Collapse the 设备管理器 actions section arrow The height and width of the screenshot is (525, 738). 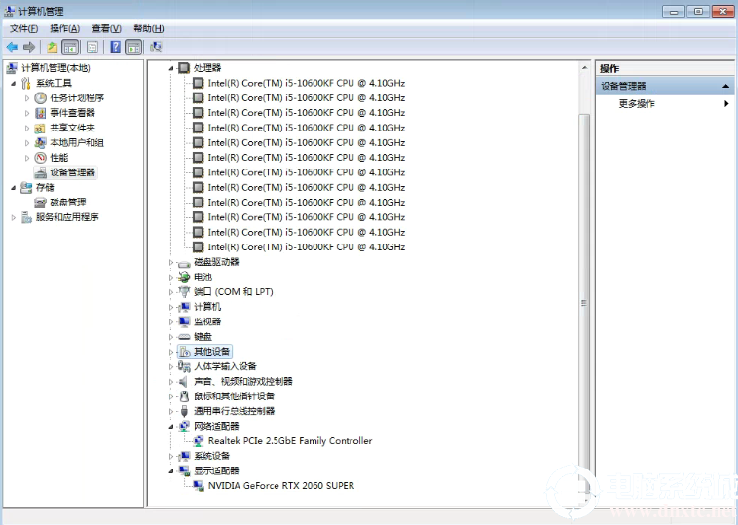[725, 86]
